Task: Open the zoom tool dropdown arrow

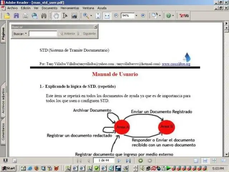Action: coord(91,15)
